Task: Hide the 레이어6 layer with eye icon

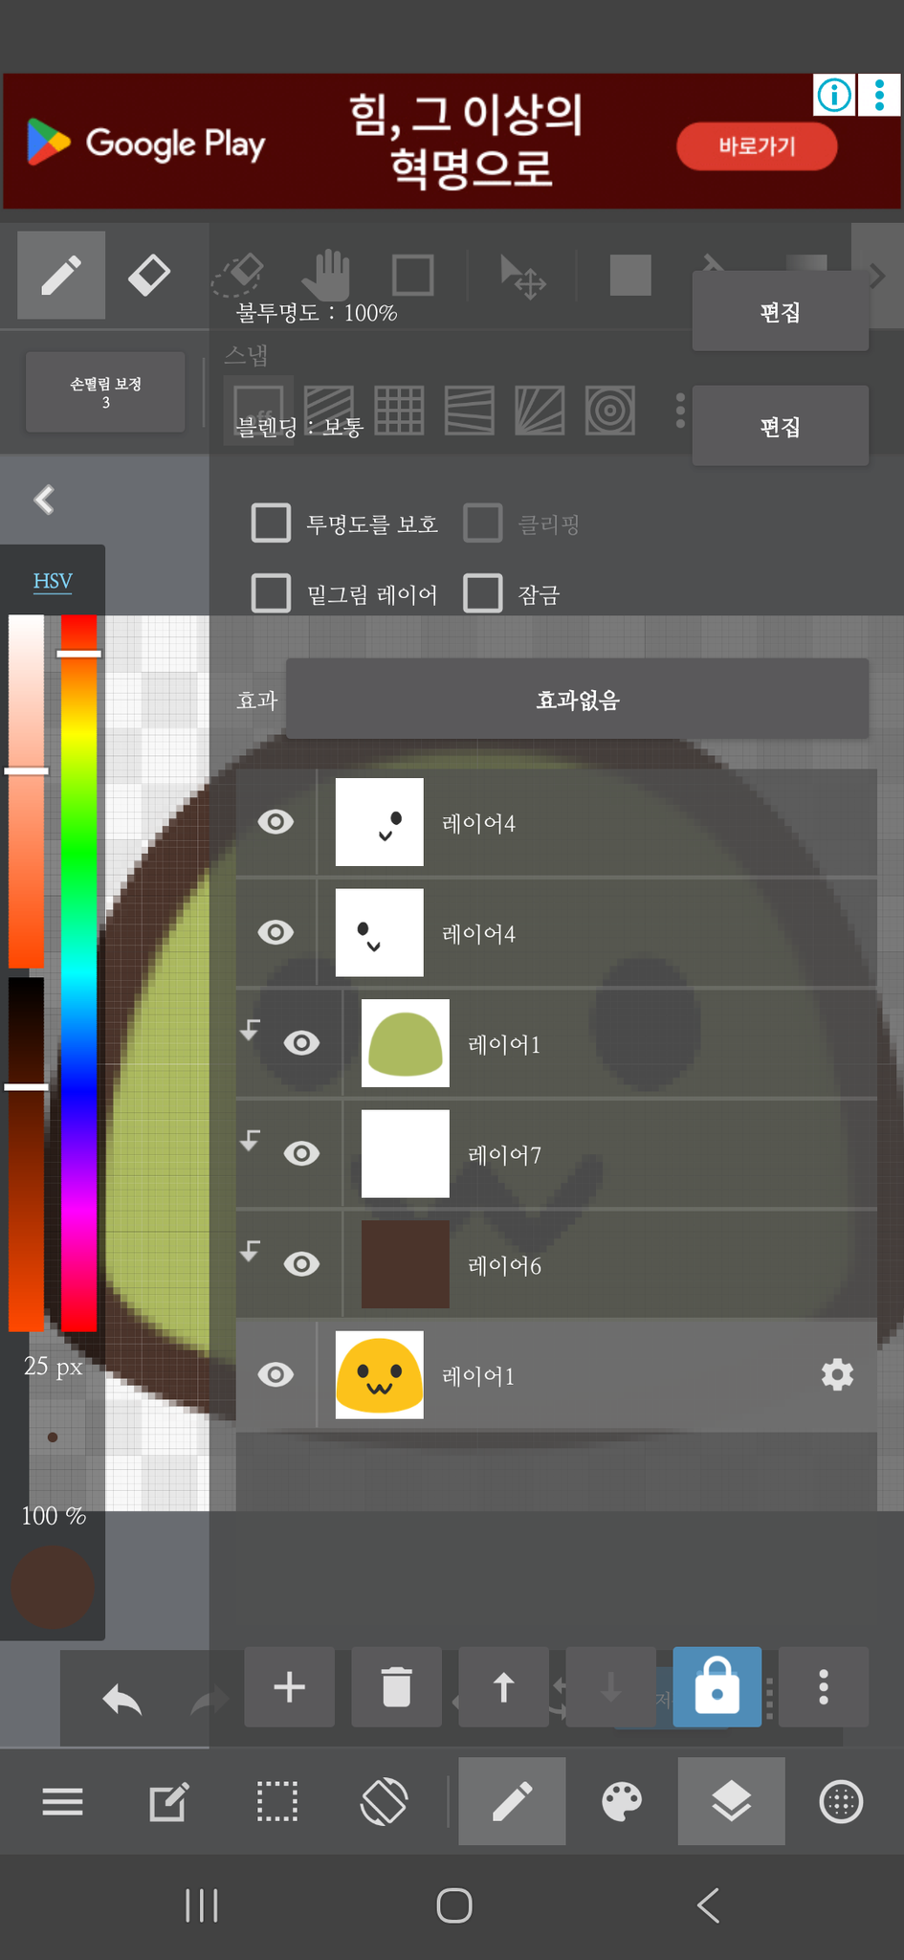Action: pyautogui.click(x=301, y=1264)
